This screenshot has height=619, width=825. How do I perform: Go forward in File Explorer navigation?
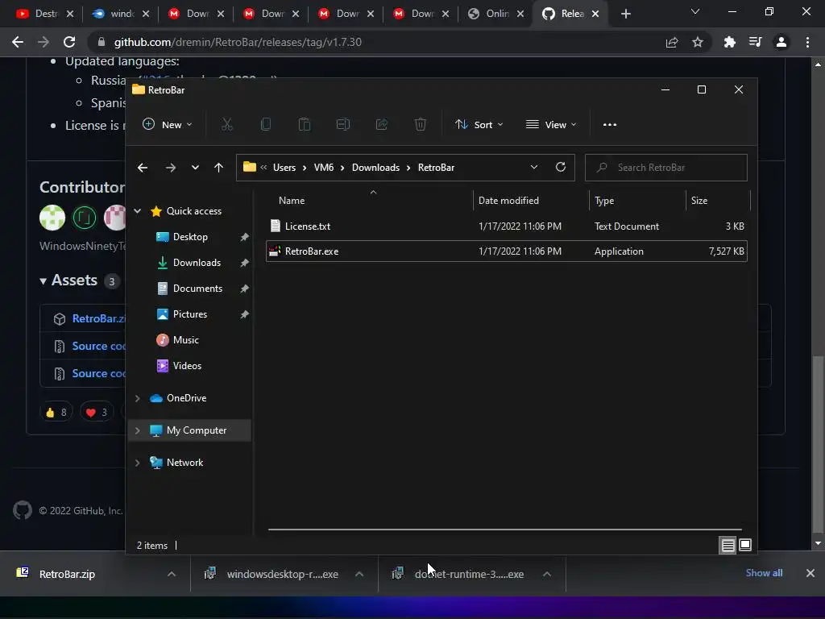(171, 168)
